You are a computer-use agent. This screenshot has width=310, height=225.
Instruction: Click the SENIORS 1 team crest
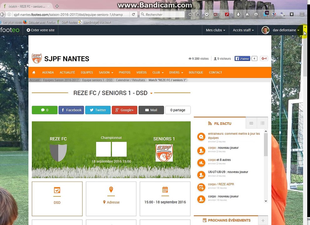164,153
